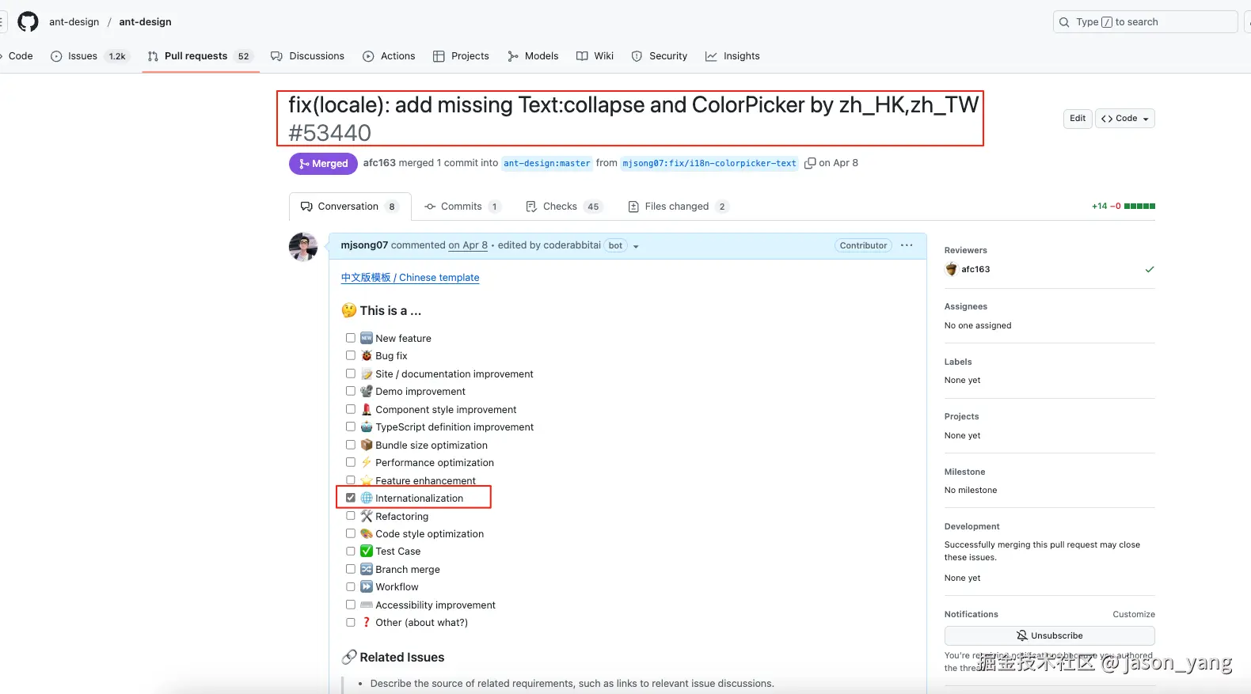Click the Discussions speech bubble icon
Viewport: 1251px width, 694px height.
coord(276,56)
